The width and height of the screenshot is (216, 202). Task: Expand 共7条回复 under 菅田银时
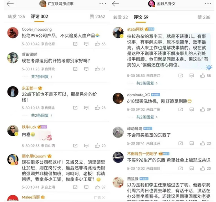42,77
